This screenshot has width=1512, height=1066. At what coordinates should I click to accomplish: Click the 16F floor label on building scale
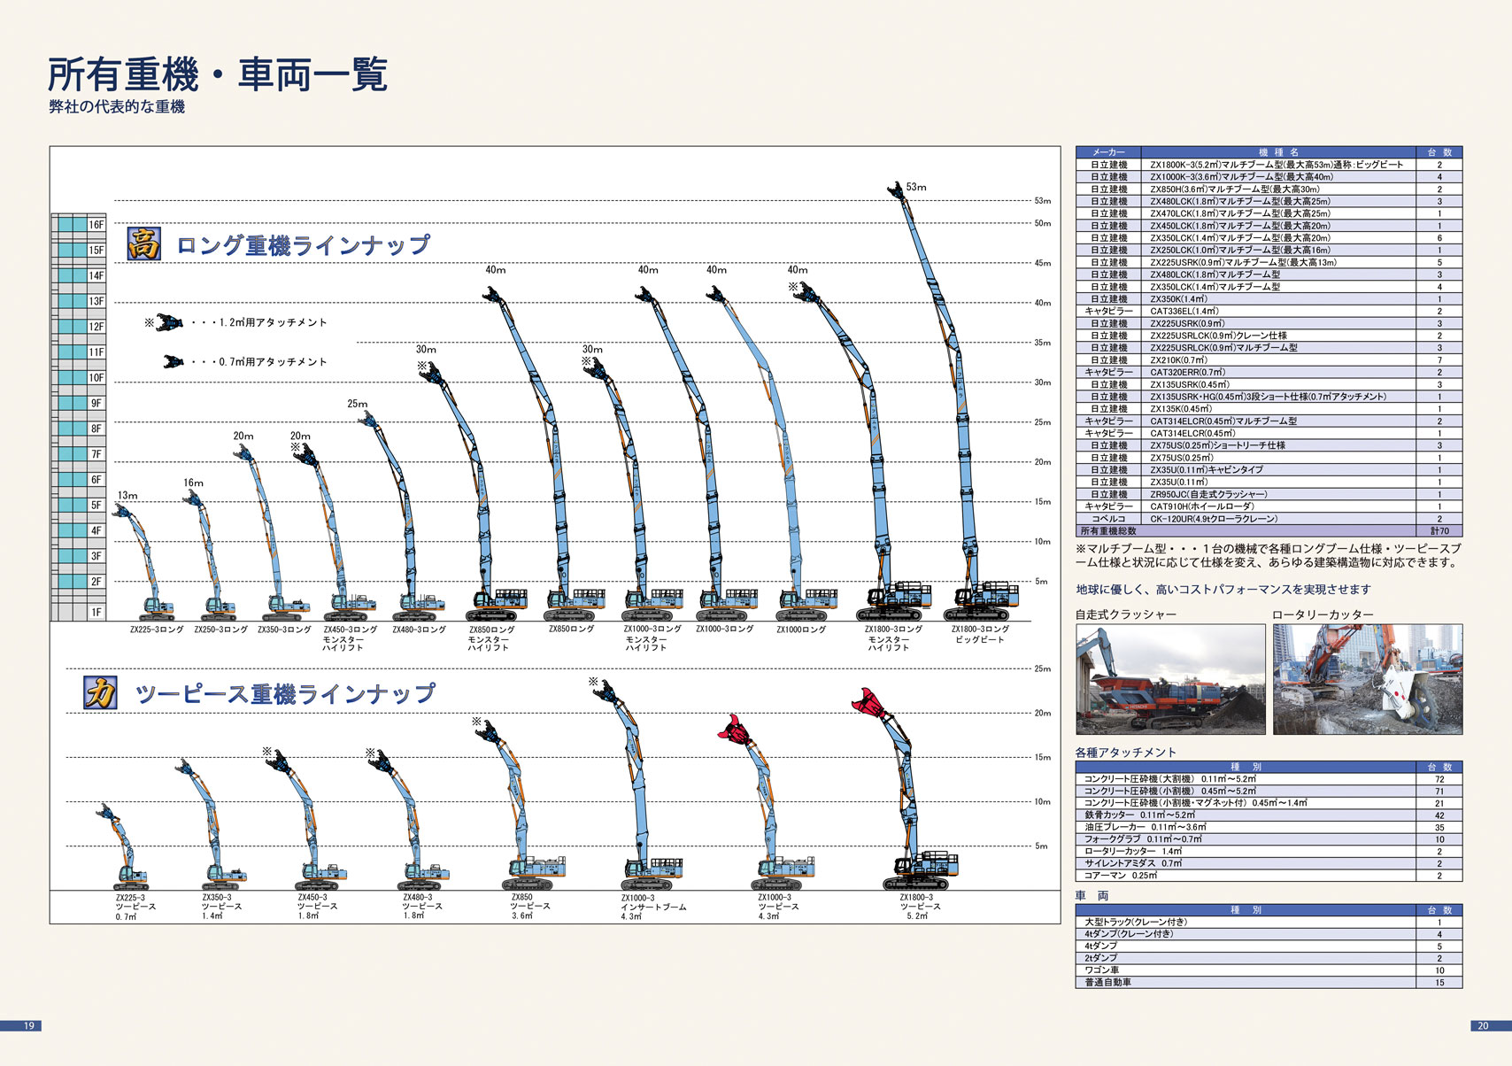[96, 225]
